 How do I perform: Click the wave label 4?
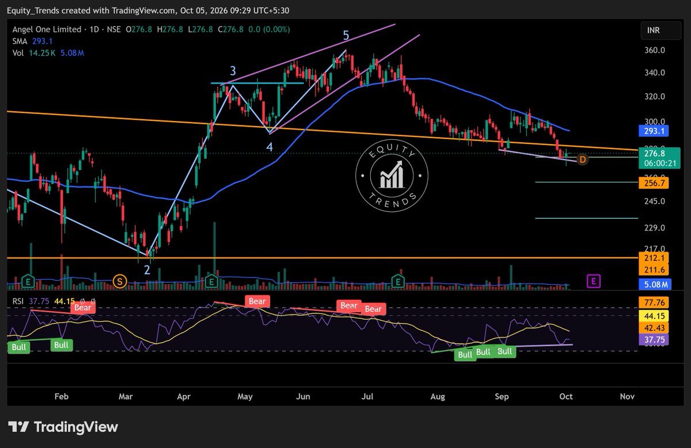269,147
